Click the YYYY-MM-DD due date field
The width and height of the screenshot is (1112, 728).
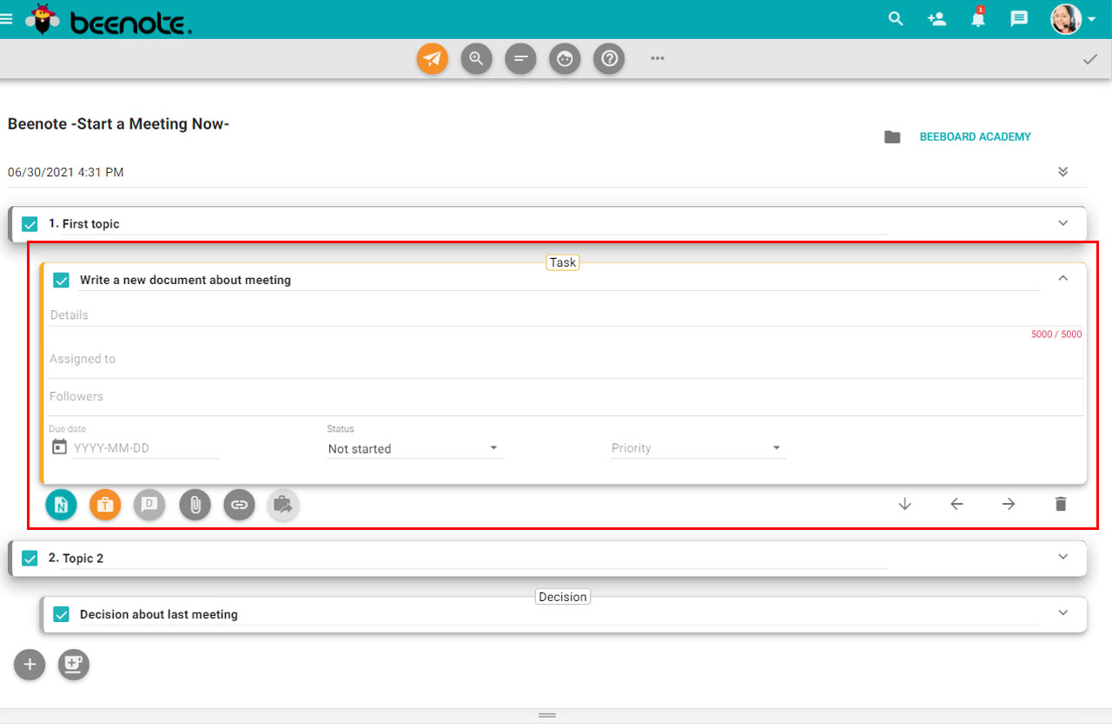[146, 449]
